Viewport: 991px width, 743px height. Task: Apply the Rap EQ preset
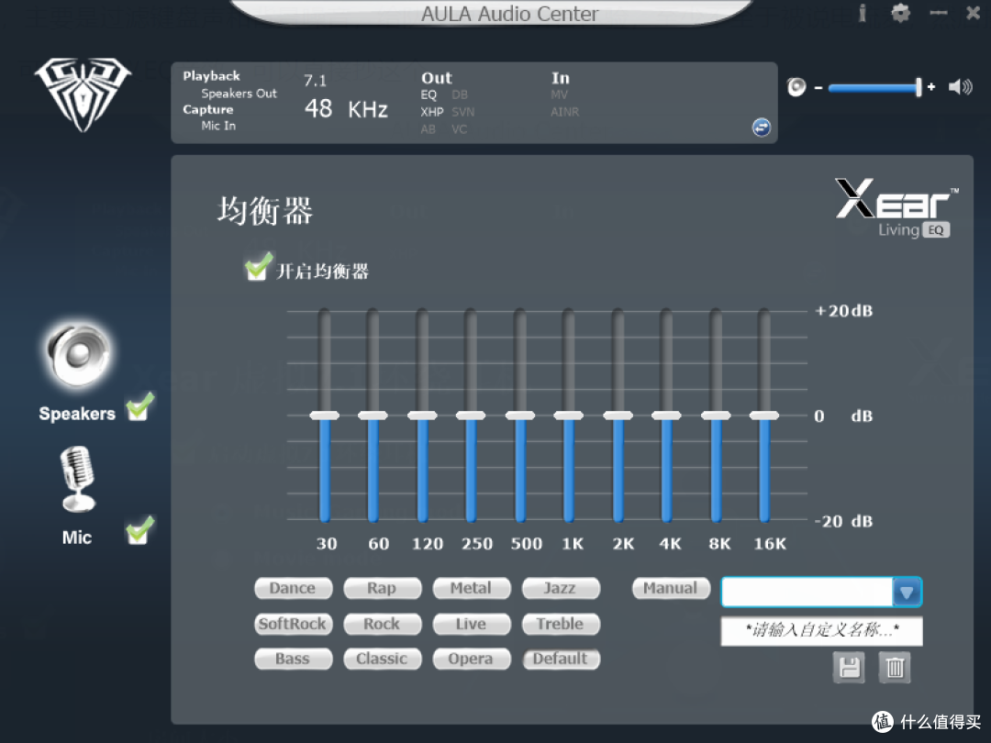coord(383,588)
